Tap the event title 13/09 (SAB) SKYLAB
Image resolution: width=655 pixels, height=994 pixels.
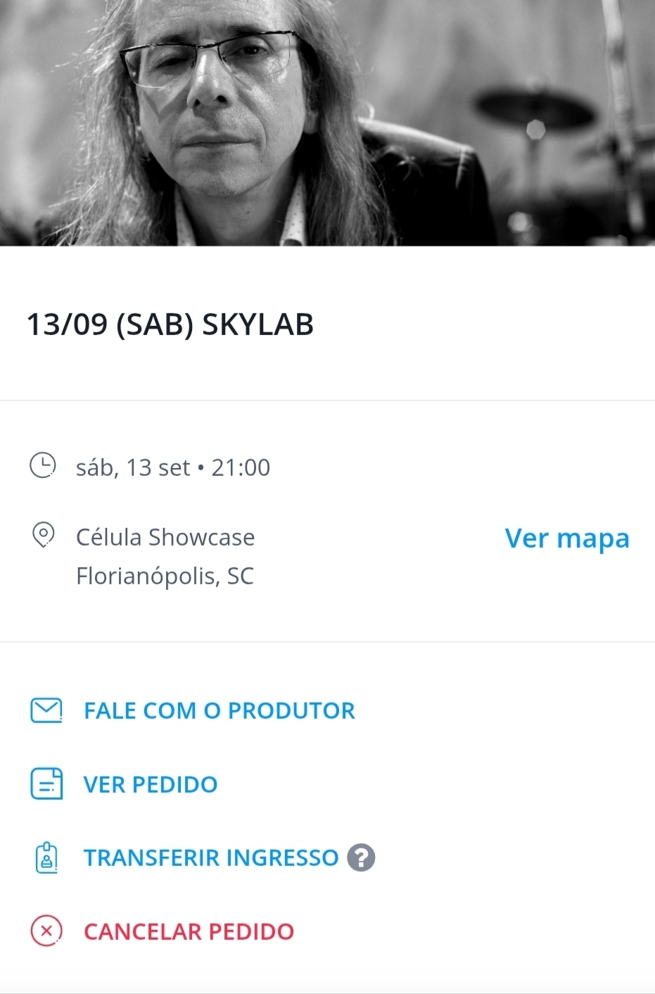(x=170, y=325)
